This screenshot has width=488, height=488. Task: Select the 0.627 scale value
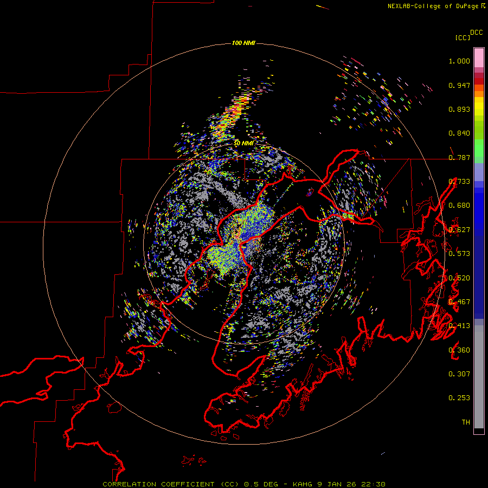click(x=459, y=230)
